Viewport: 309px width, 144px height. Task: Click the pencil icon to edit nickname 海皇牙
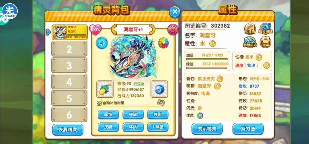pyautogui.click(x=217, y=86)
